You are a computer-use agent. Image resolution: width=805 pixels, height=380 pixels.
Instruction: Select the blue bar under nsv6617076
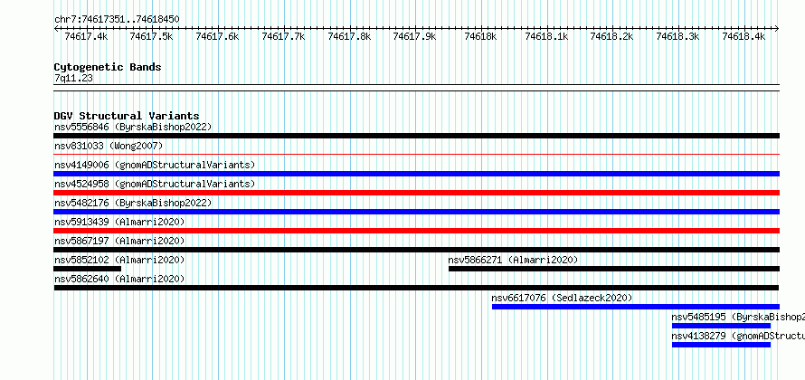pos(636,307)
